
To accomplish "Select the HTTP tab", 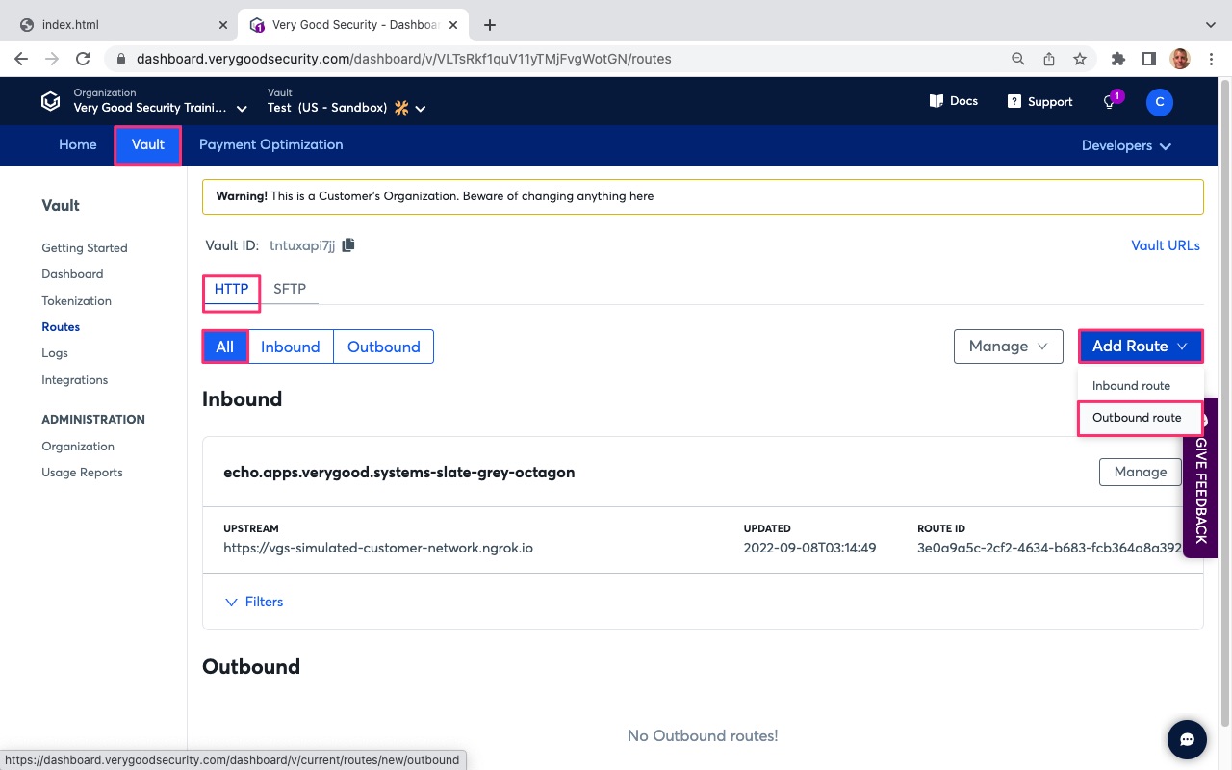I will (231, 289).
